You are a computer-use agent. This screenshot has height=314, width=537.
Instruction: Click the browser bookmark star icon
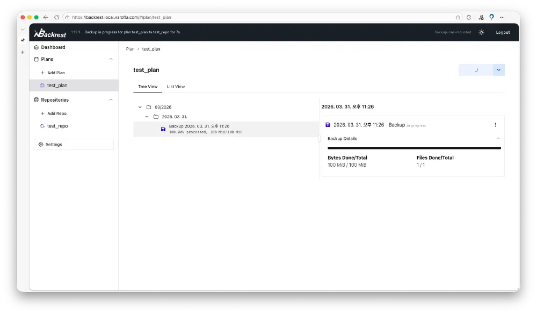[x=458, y=17]
